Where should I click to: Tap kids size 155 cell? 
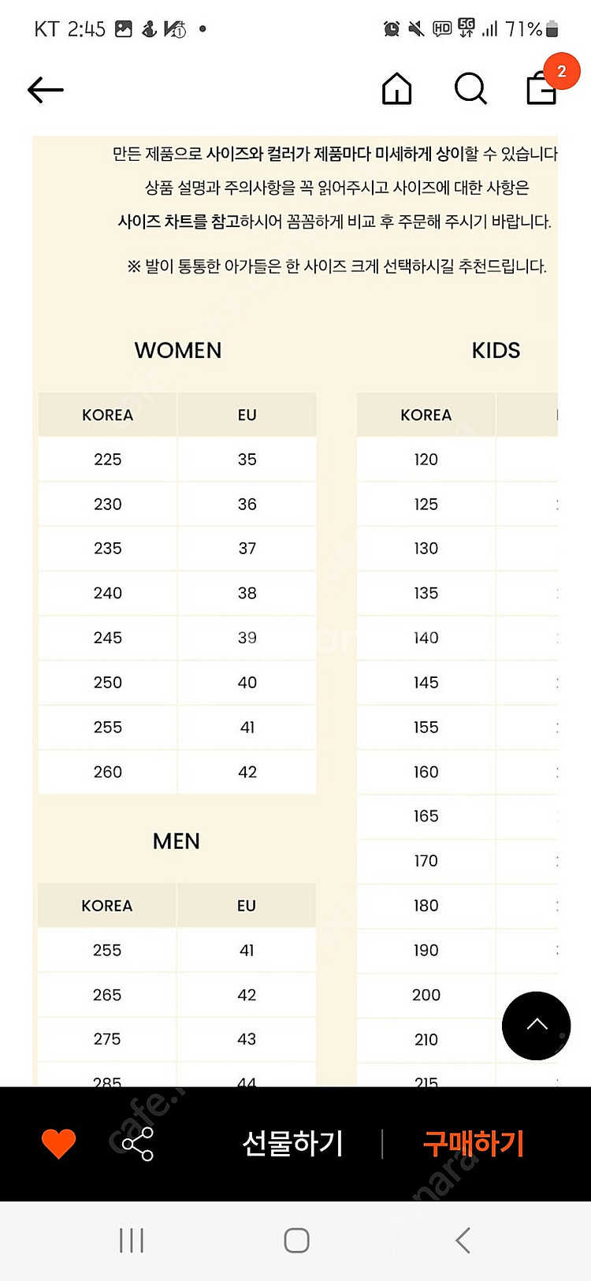tap(426, 727)
